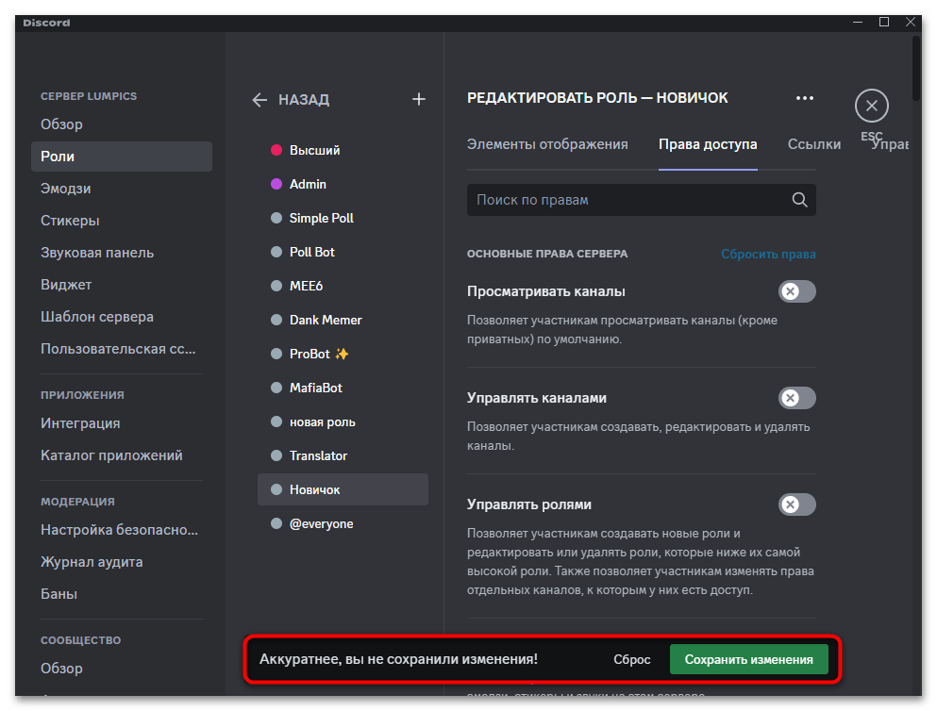Select the Admin role with purple dot
This screenshot has height=711, width=937.
308,184
